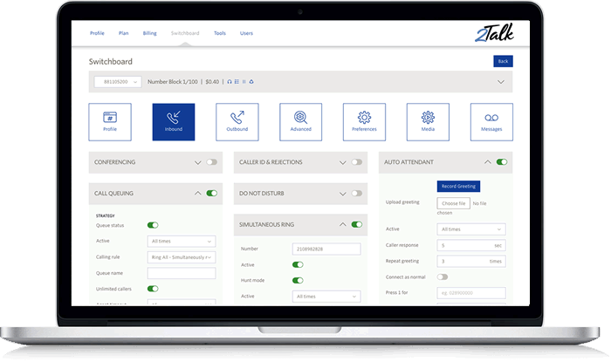Click the Back button
611x362 pixels.
503,61
